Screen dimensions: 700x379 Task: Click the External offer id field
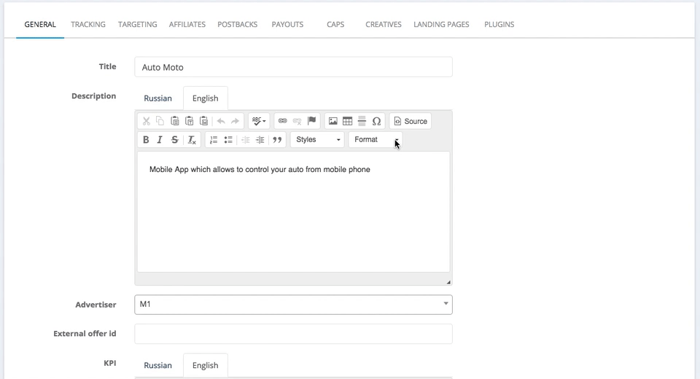[293, 334]
